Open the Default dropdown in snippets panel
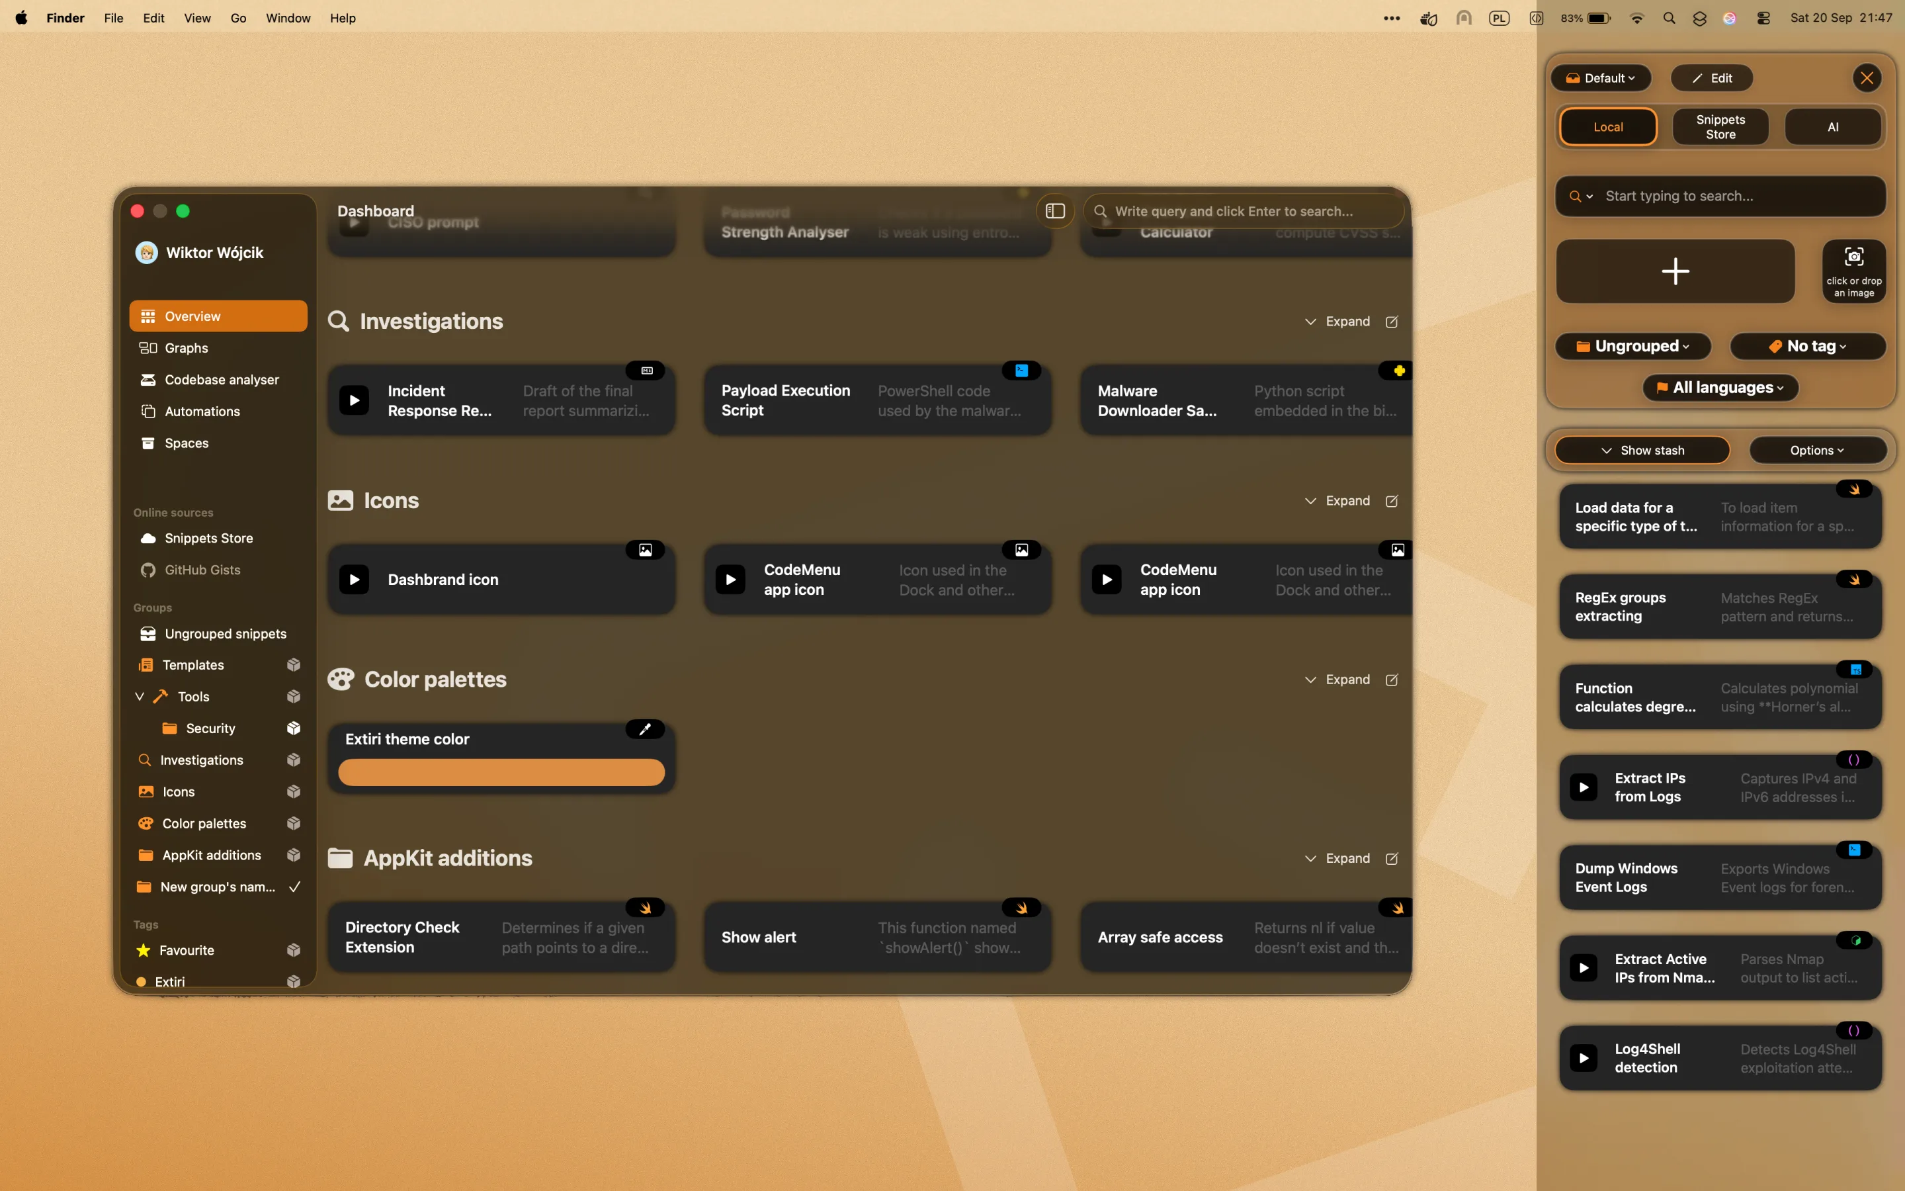Image resolution: width=1905 pixels, height=1191 pixels. click(x=1600, y=78)
